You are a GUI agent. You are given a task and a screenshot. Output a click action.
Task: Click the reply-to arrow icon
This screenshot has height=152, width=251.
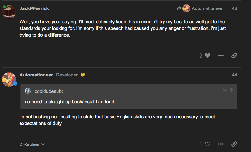(179, 8)
